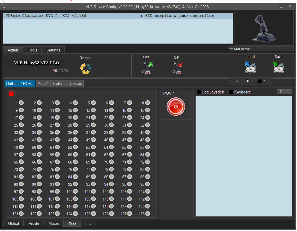Open the Action tab
The width and height of the screenshot is (297, 231).
(x=13, y=50)
